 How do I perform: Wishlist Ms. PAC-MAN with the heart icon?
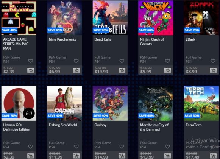click(31, 61)
